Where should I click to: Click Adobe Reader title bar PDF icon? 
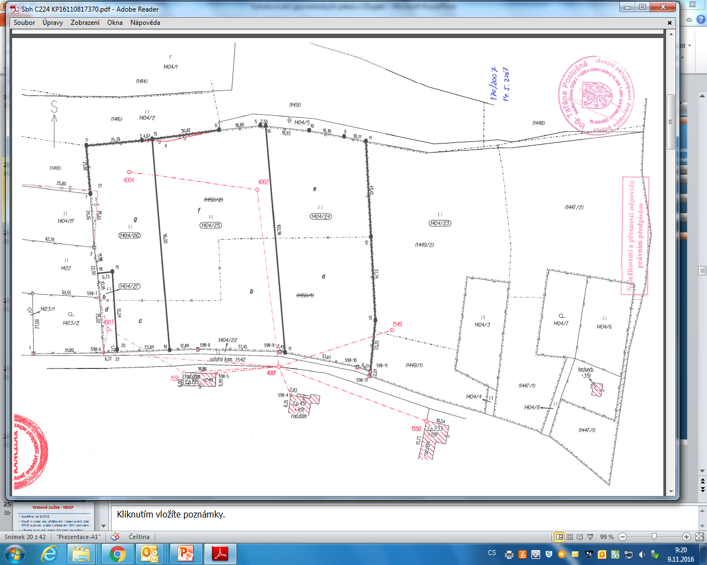point(14,9)
